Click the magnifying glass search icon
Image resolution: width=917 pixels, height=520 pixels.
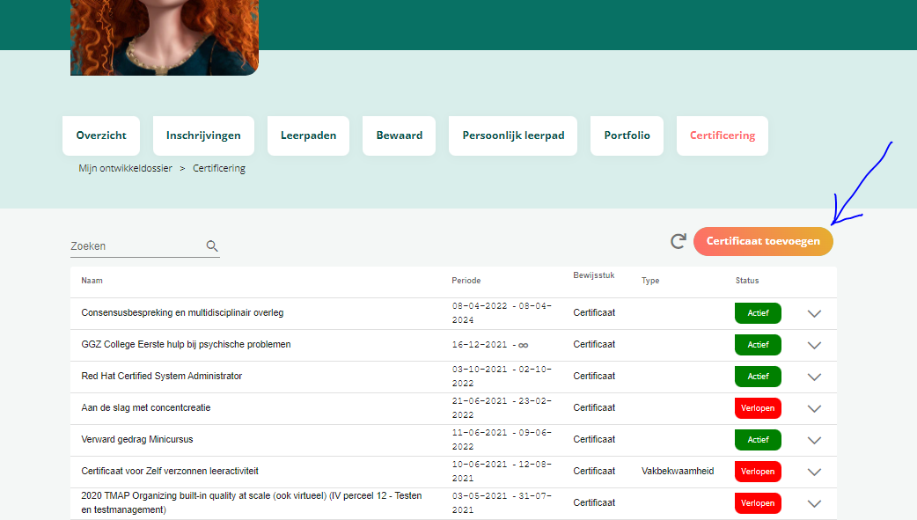tap(212, 246)
